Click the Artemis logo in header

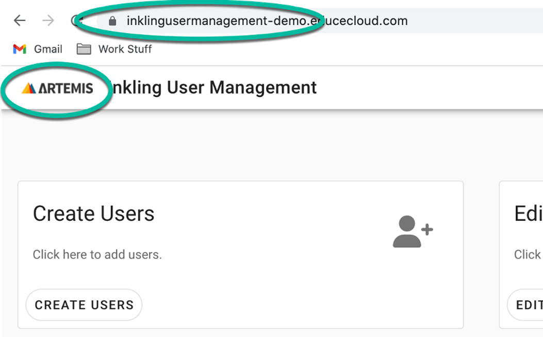57,88
